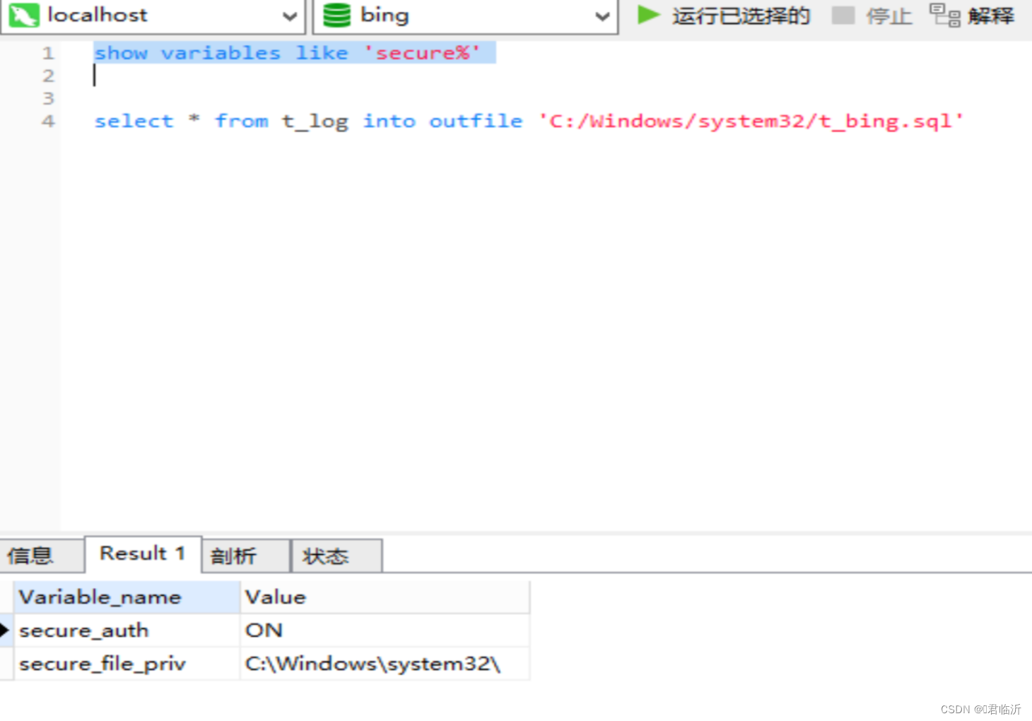Click line number 3 in the gutter
Screen dimensions: 1032x721
(48, 98)
